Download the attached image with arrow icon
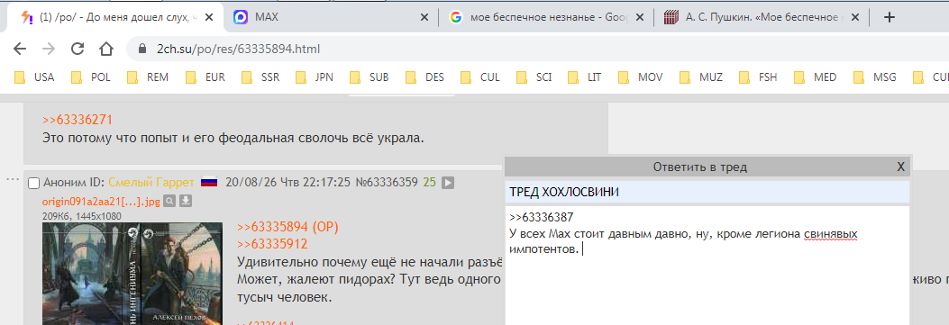949x325 pixels. [x=186, y=201]
